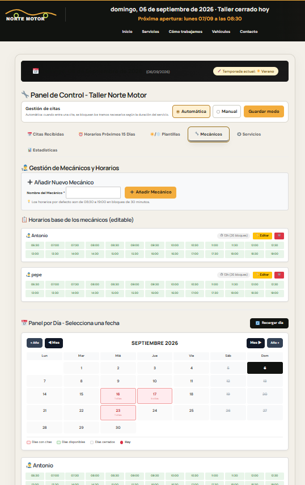
Task: Delete mechanic Antonio with red trash icon
Action: [279, 236]
